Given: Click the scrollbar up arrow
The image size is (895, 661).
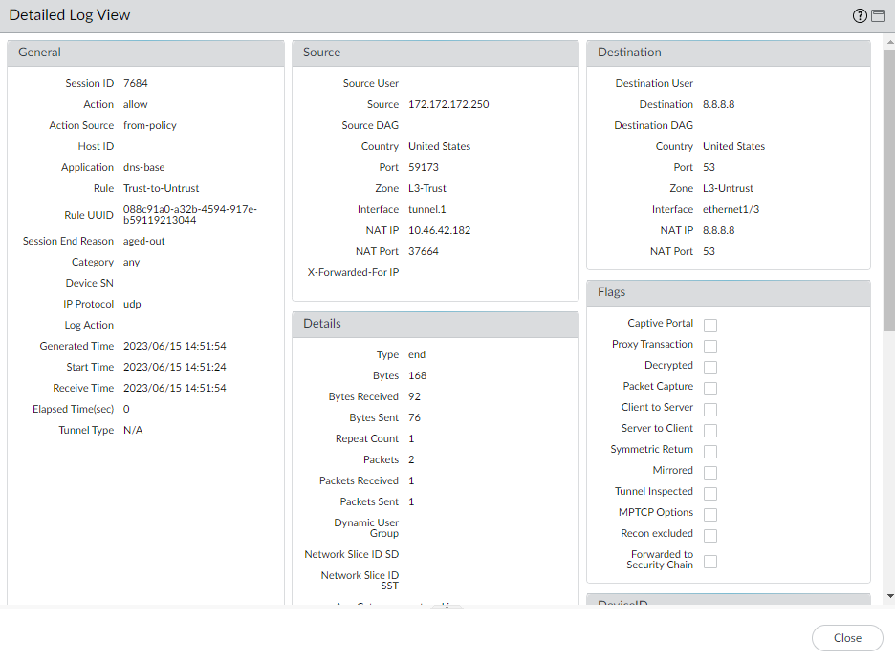Looking at the screenshot, I should point(889,43).
